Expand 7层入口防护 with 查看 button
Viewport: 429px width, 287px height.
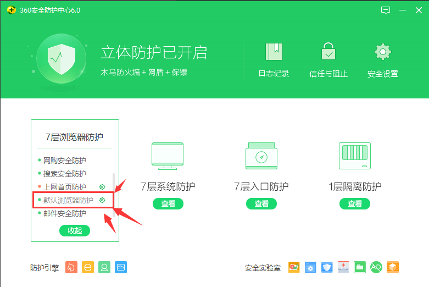261,204
